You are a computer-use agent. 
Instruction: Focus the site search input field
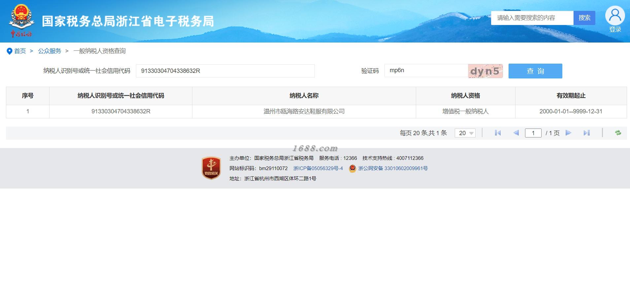(x=532, y=18)
